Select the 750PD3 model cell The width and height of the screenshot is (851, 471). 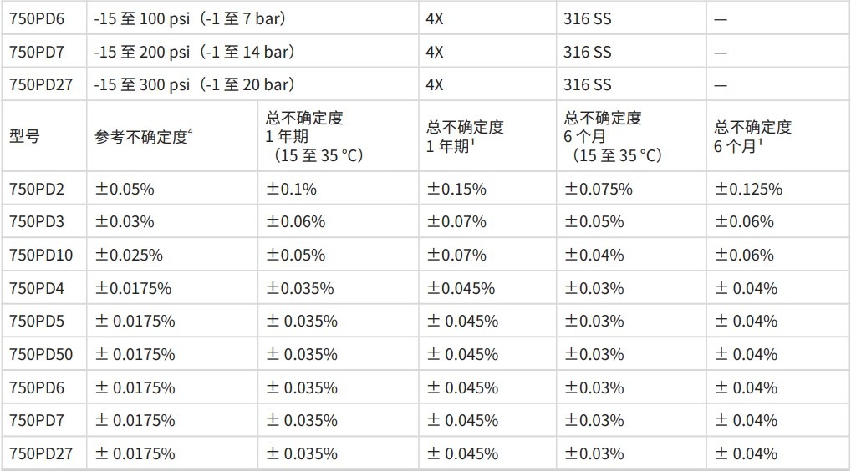pyautogui.click(x=37, y=222)
